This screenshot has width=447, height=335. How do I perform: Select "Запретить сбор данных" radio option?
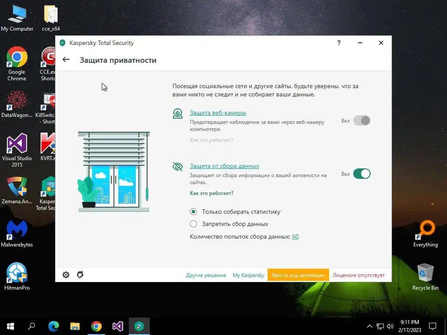(193, 224)
